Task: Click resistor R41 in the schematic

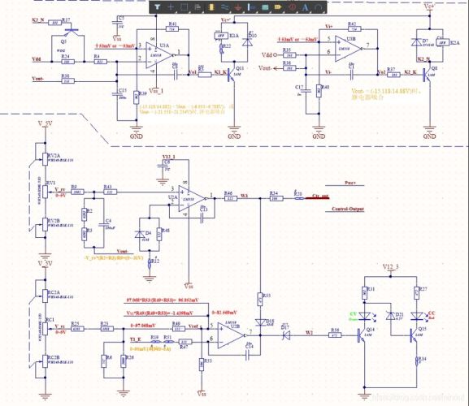Action: [x=172, y=29]
